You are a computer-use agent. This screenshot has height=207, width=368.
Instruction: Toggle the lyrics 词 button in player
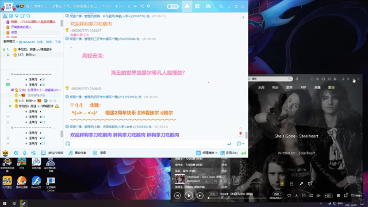[x=338, y=195]
